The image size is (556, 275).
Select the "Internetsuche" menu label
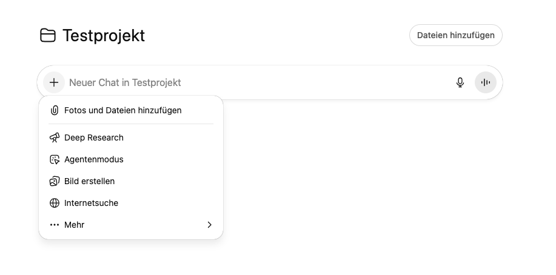[x=92, y=203]
